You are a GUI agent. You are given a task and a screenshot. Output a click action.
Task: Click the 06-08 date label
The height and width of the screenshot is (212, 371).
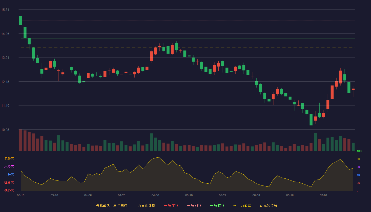tap(256, 195)
